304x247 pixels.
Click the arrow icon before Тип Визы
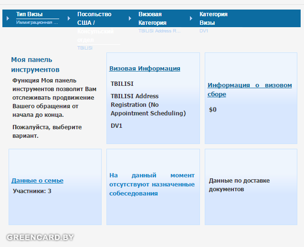pyautogui.click(x=8, y=18)
